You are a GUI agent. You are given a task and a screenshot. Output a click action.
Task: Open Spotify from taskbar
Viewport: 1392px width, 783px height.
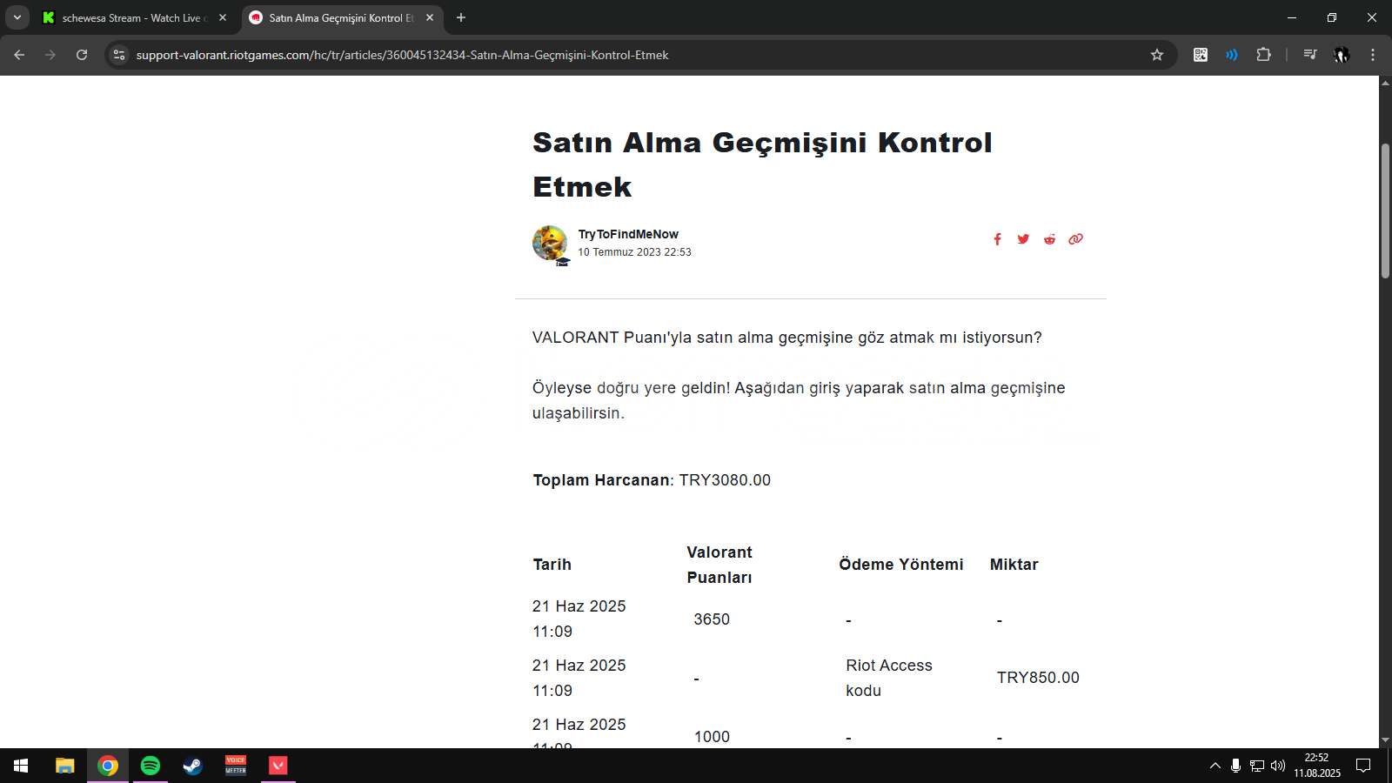coord(151,766)
